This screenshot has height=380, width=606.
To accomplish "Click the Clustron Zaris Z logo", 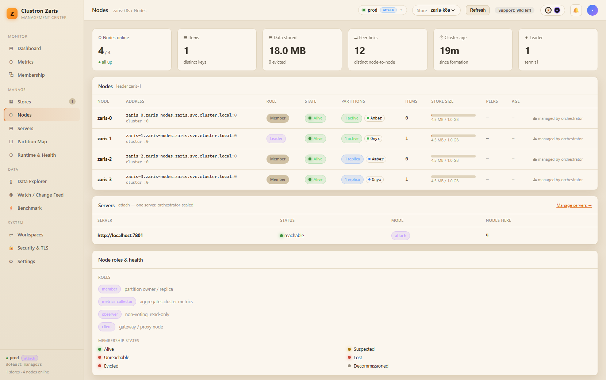I will click(x=12, y=14).
